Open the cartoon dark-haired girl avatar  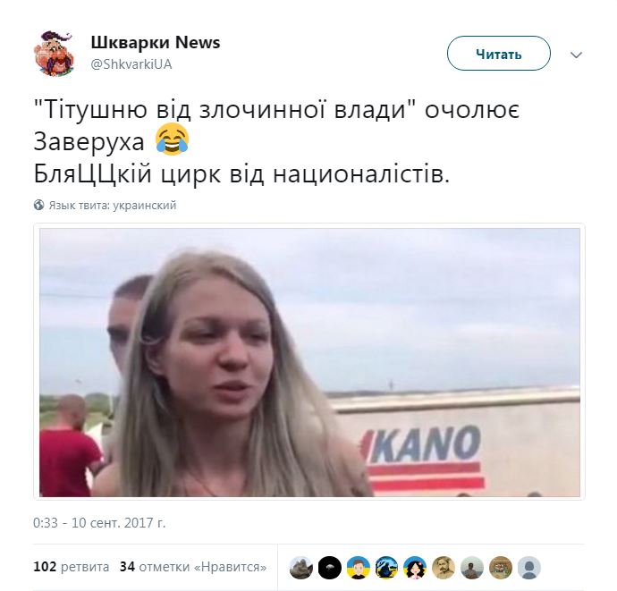(415, 568)
